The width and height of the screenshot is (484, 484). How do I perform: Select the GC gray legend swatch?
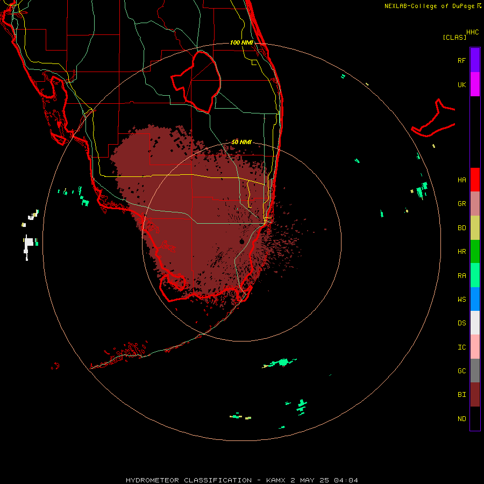(475, 371)
